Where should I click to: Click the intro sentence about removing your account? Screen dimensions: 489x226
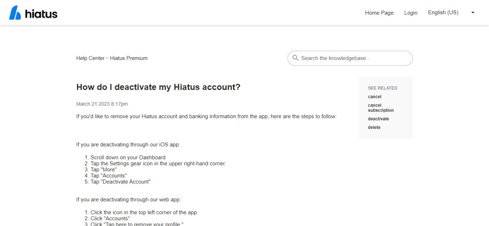[206, 117]
